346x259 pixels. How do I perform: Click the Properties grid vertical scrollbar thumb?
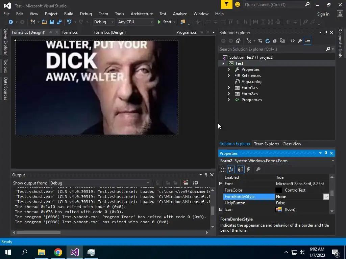tap(332, 193)
